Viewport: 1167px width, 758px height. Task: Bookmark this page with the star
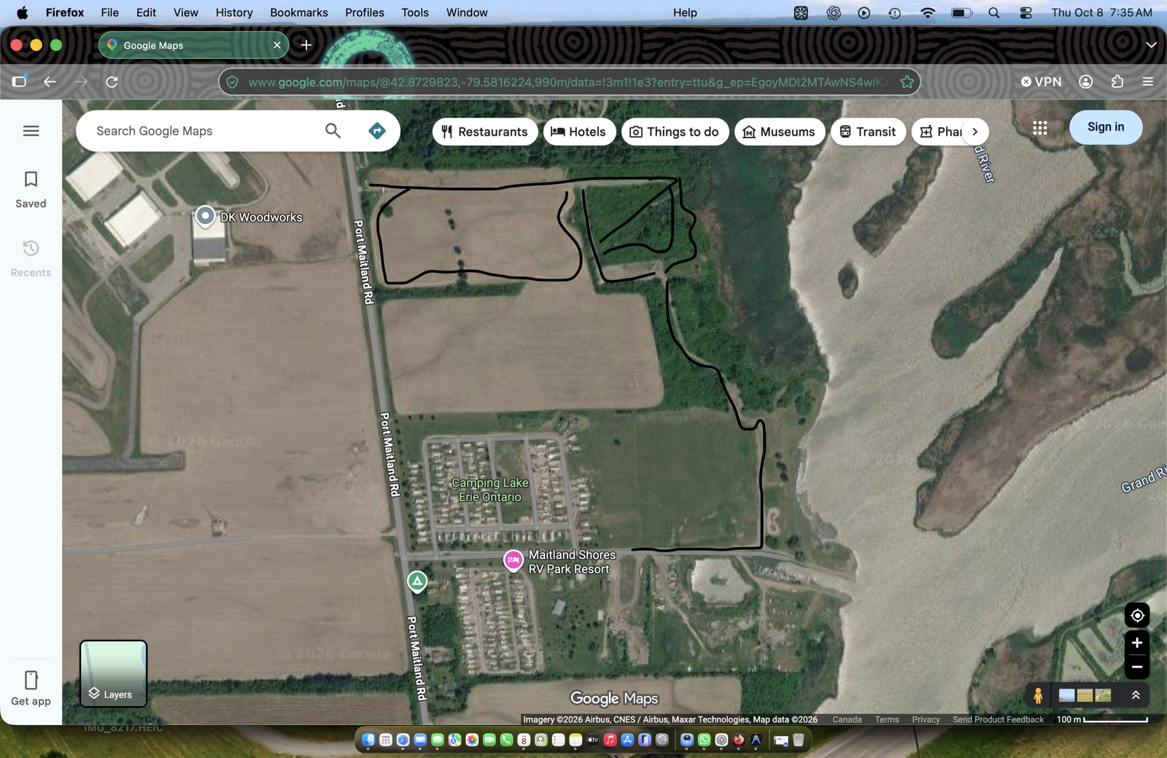tap(907, 82)
